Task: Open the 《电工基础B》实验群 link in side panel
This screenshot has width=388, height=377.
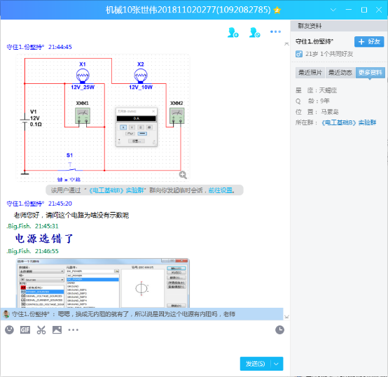Action: 349,122
